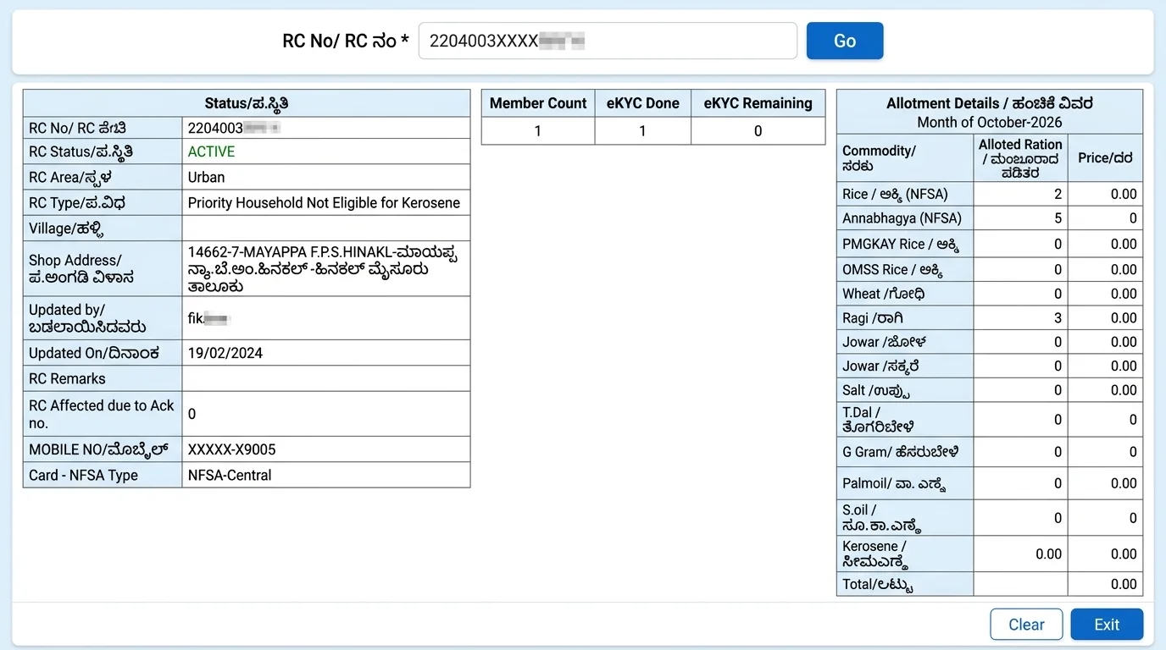
Task: Click the eKYC Done header
Action: (642, 103)
